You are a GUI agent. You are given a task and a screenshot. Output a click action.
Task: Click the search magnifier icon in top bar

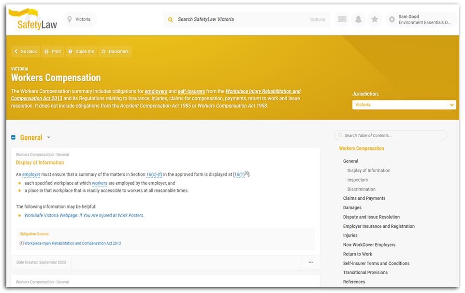coord(171,19)
